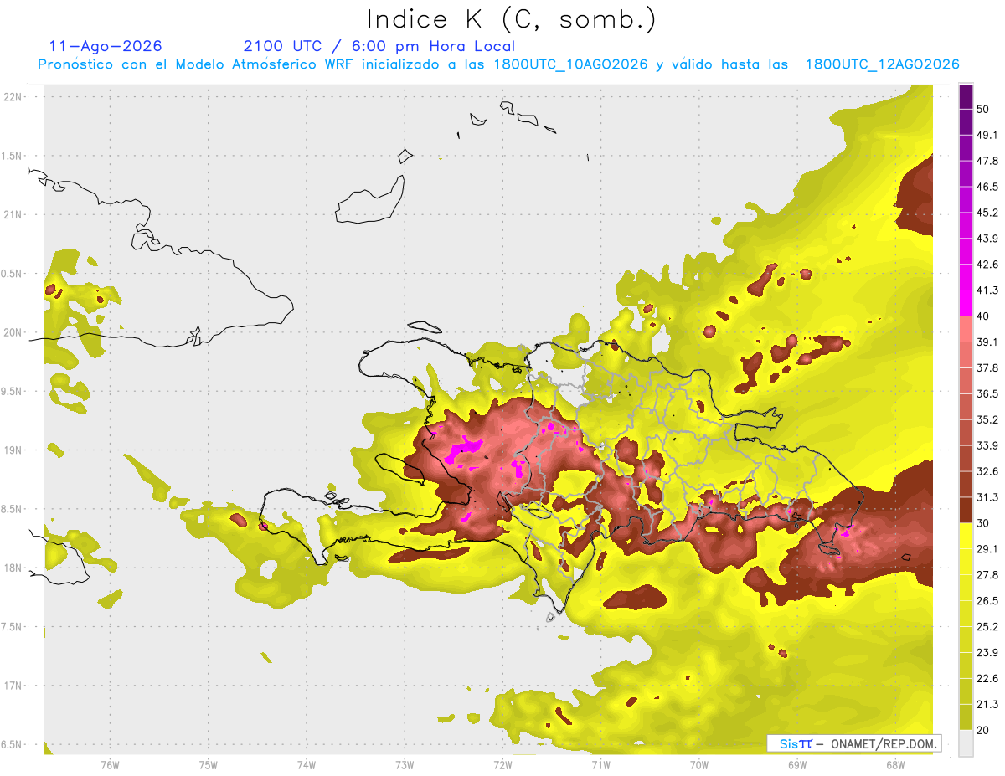Click the latitude label "20N"
Image resolution: width=1005 pixels, height=776 pixels.
[x=13, y=332]
